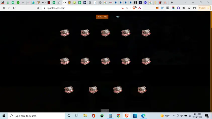Image resolution: width=212 pixels, height=119 pixels.
Task: Open the second chest in the middle row
Action: click(x=85, y=61)
